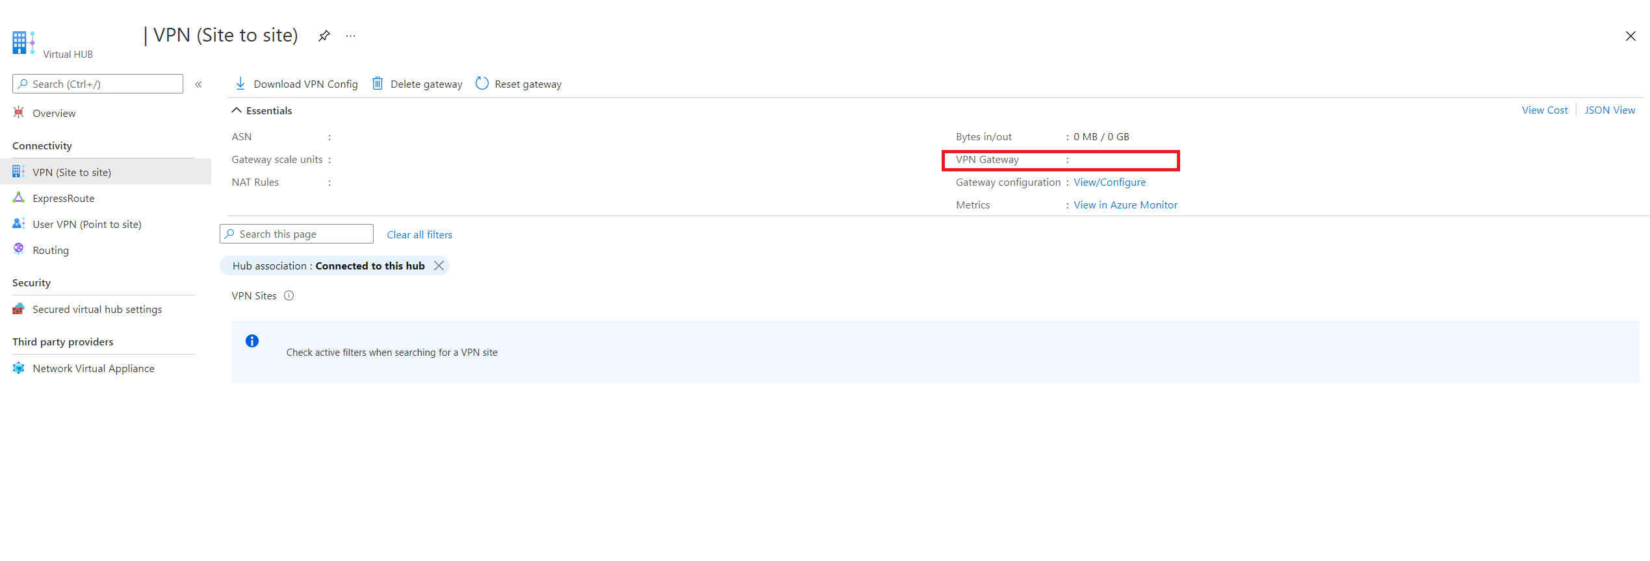Click Delete gateway label
This screenshot has height=561, width=1650.
tap(426, 84)
